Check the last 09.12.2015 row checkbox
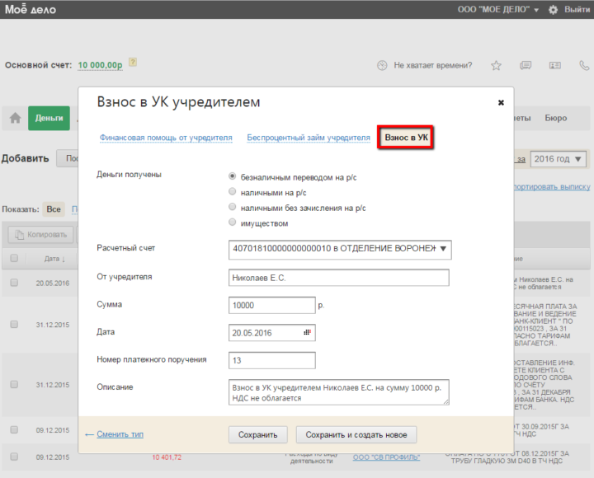The width and height of the screenshot is (594, 478). (14, 457)
